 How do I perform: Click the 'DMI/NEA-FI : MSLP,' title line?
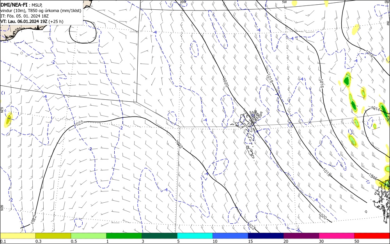[21, 5]
